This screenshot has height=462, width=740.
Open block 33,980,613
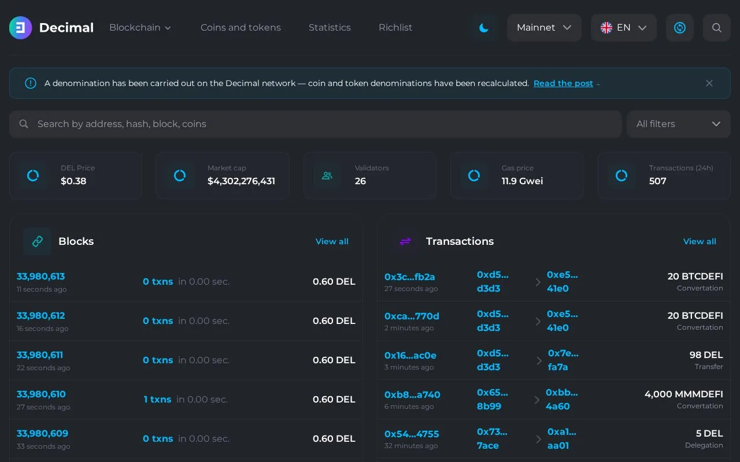[x=40, y=277]
